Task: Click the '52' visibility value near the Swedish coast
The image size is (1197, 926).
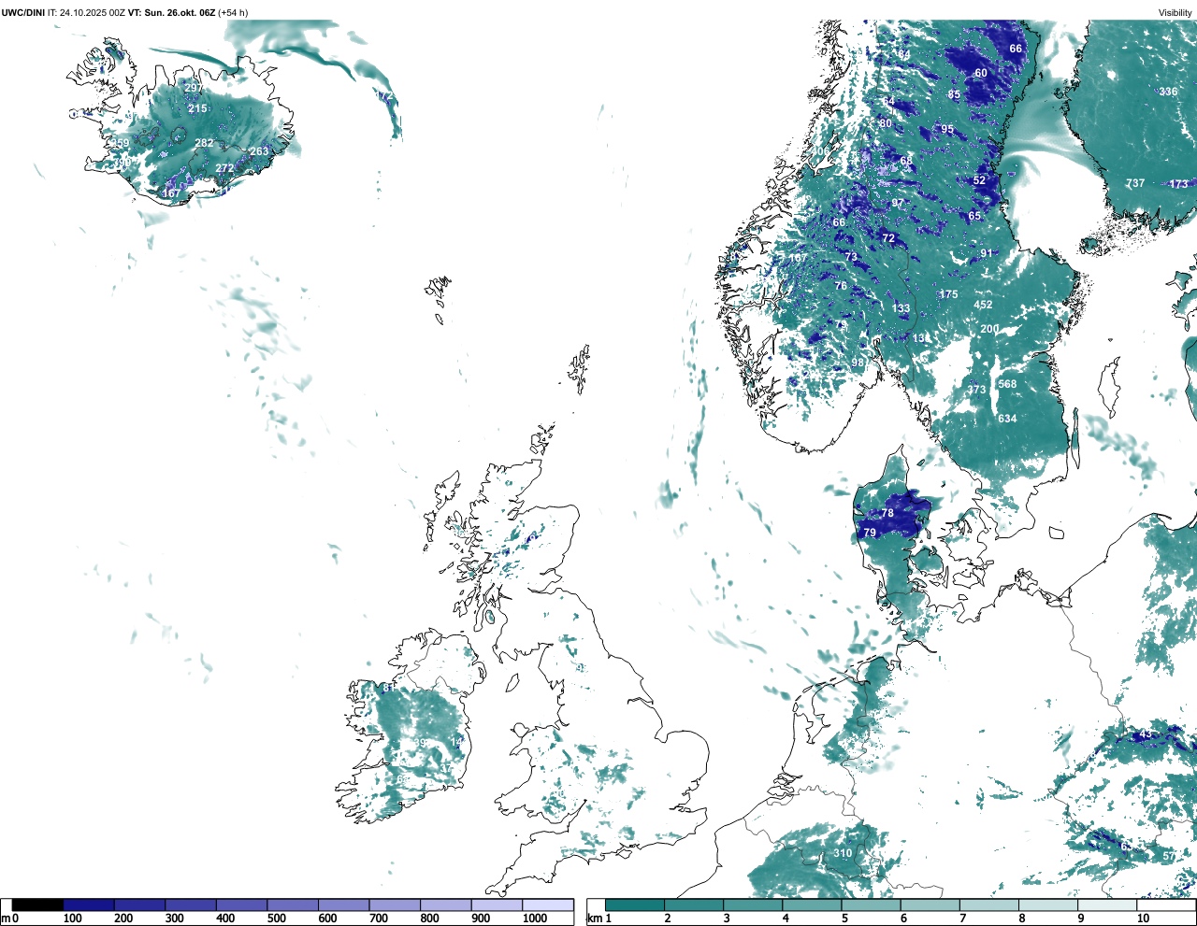Action: (x=979, y=180)
